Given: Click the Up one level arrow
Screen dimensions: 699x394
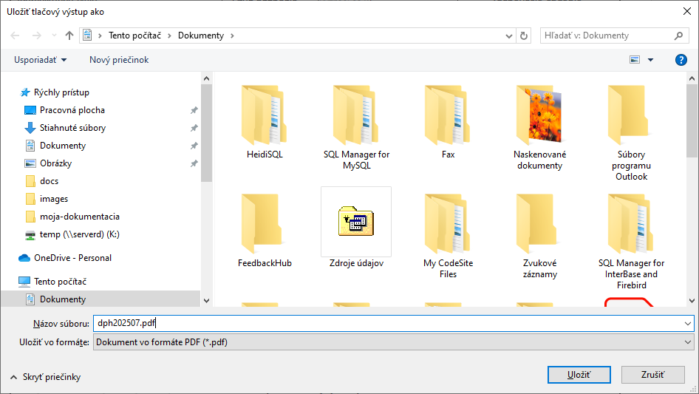Looking at the screenshot, I should click(x=69, y=35).
